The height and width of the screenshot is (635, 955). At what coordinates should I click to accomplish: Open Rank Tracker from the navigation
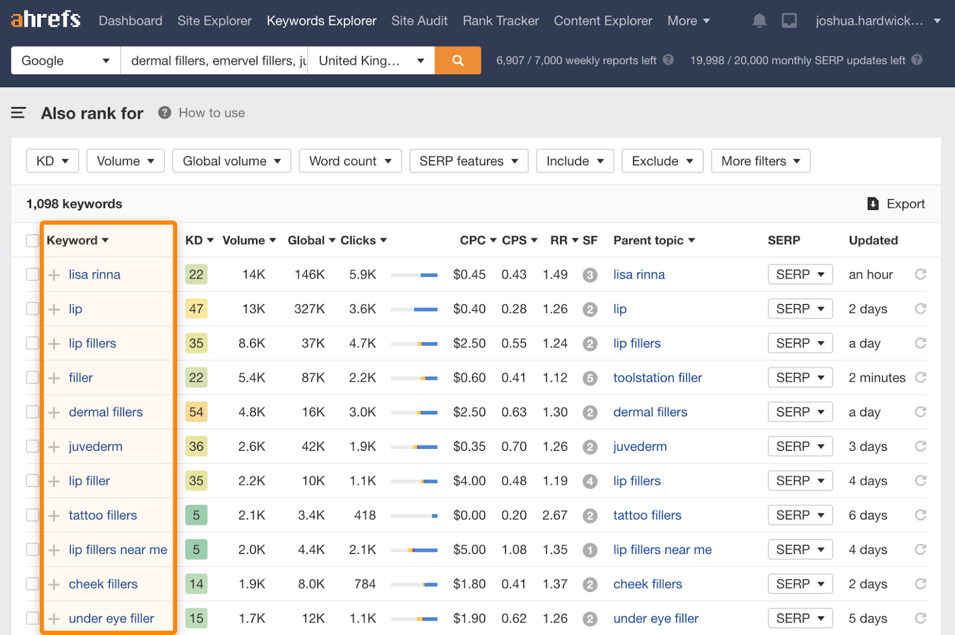[x=500, y=20]
